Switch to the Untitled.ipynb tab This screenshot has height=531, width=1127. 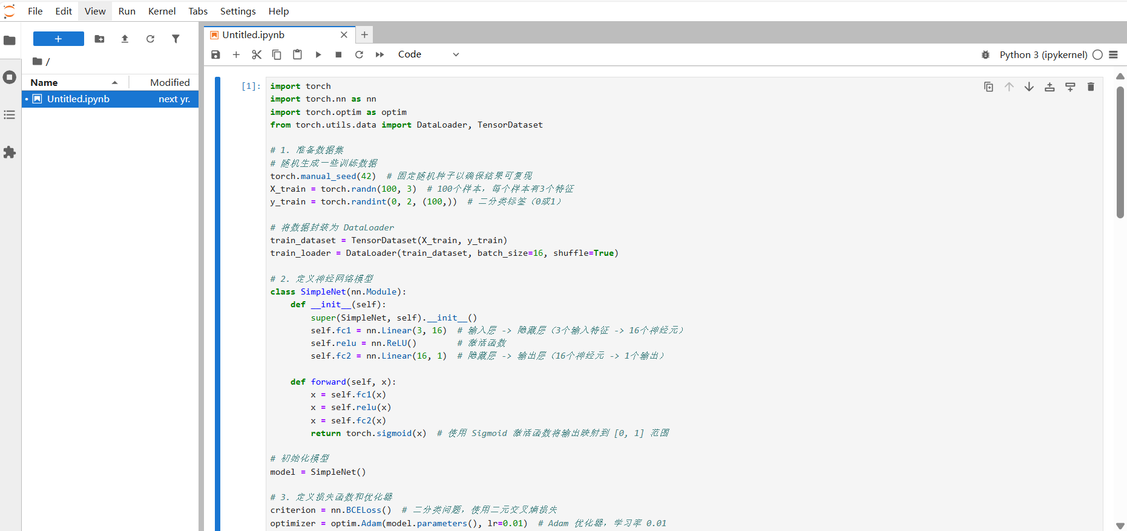[253, 35]
